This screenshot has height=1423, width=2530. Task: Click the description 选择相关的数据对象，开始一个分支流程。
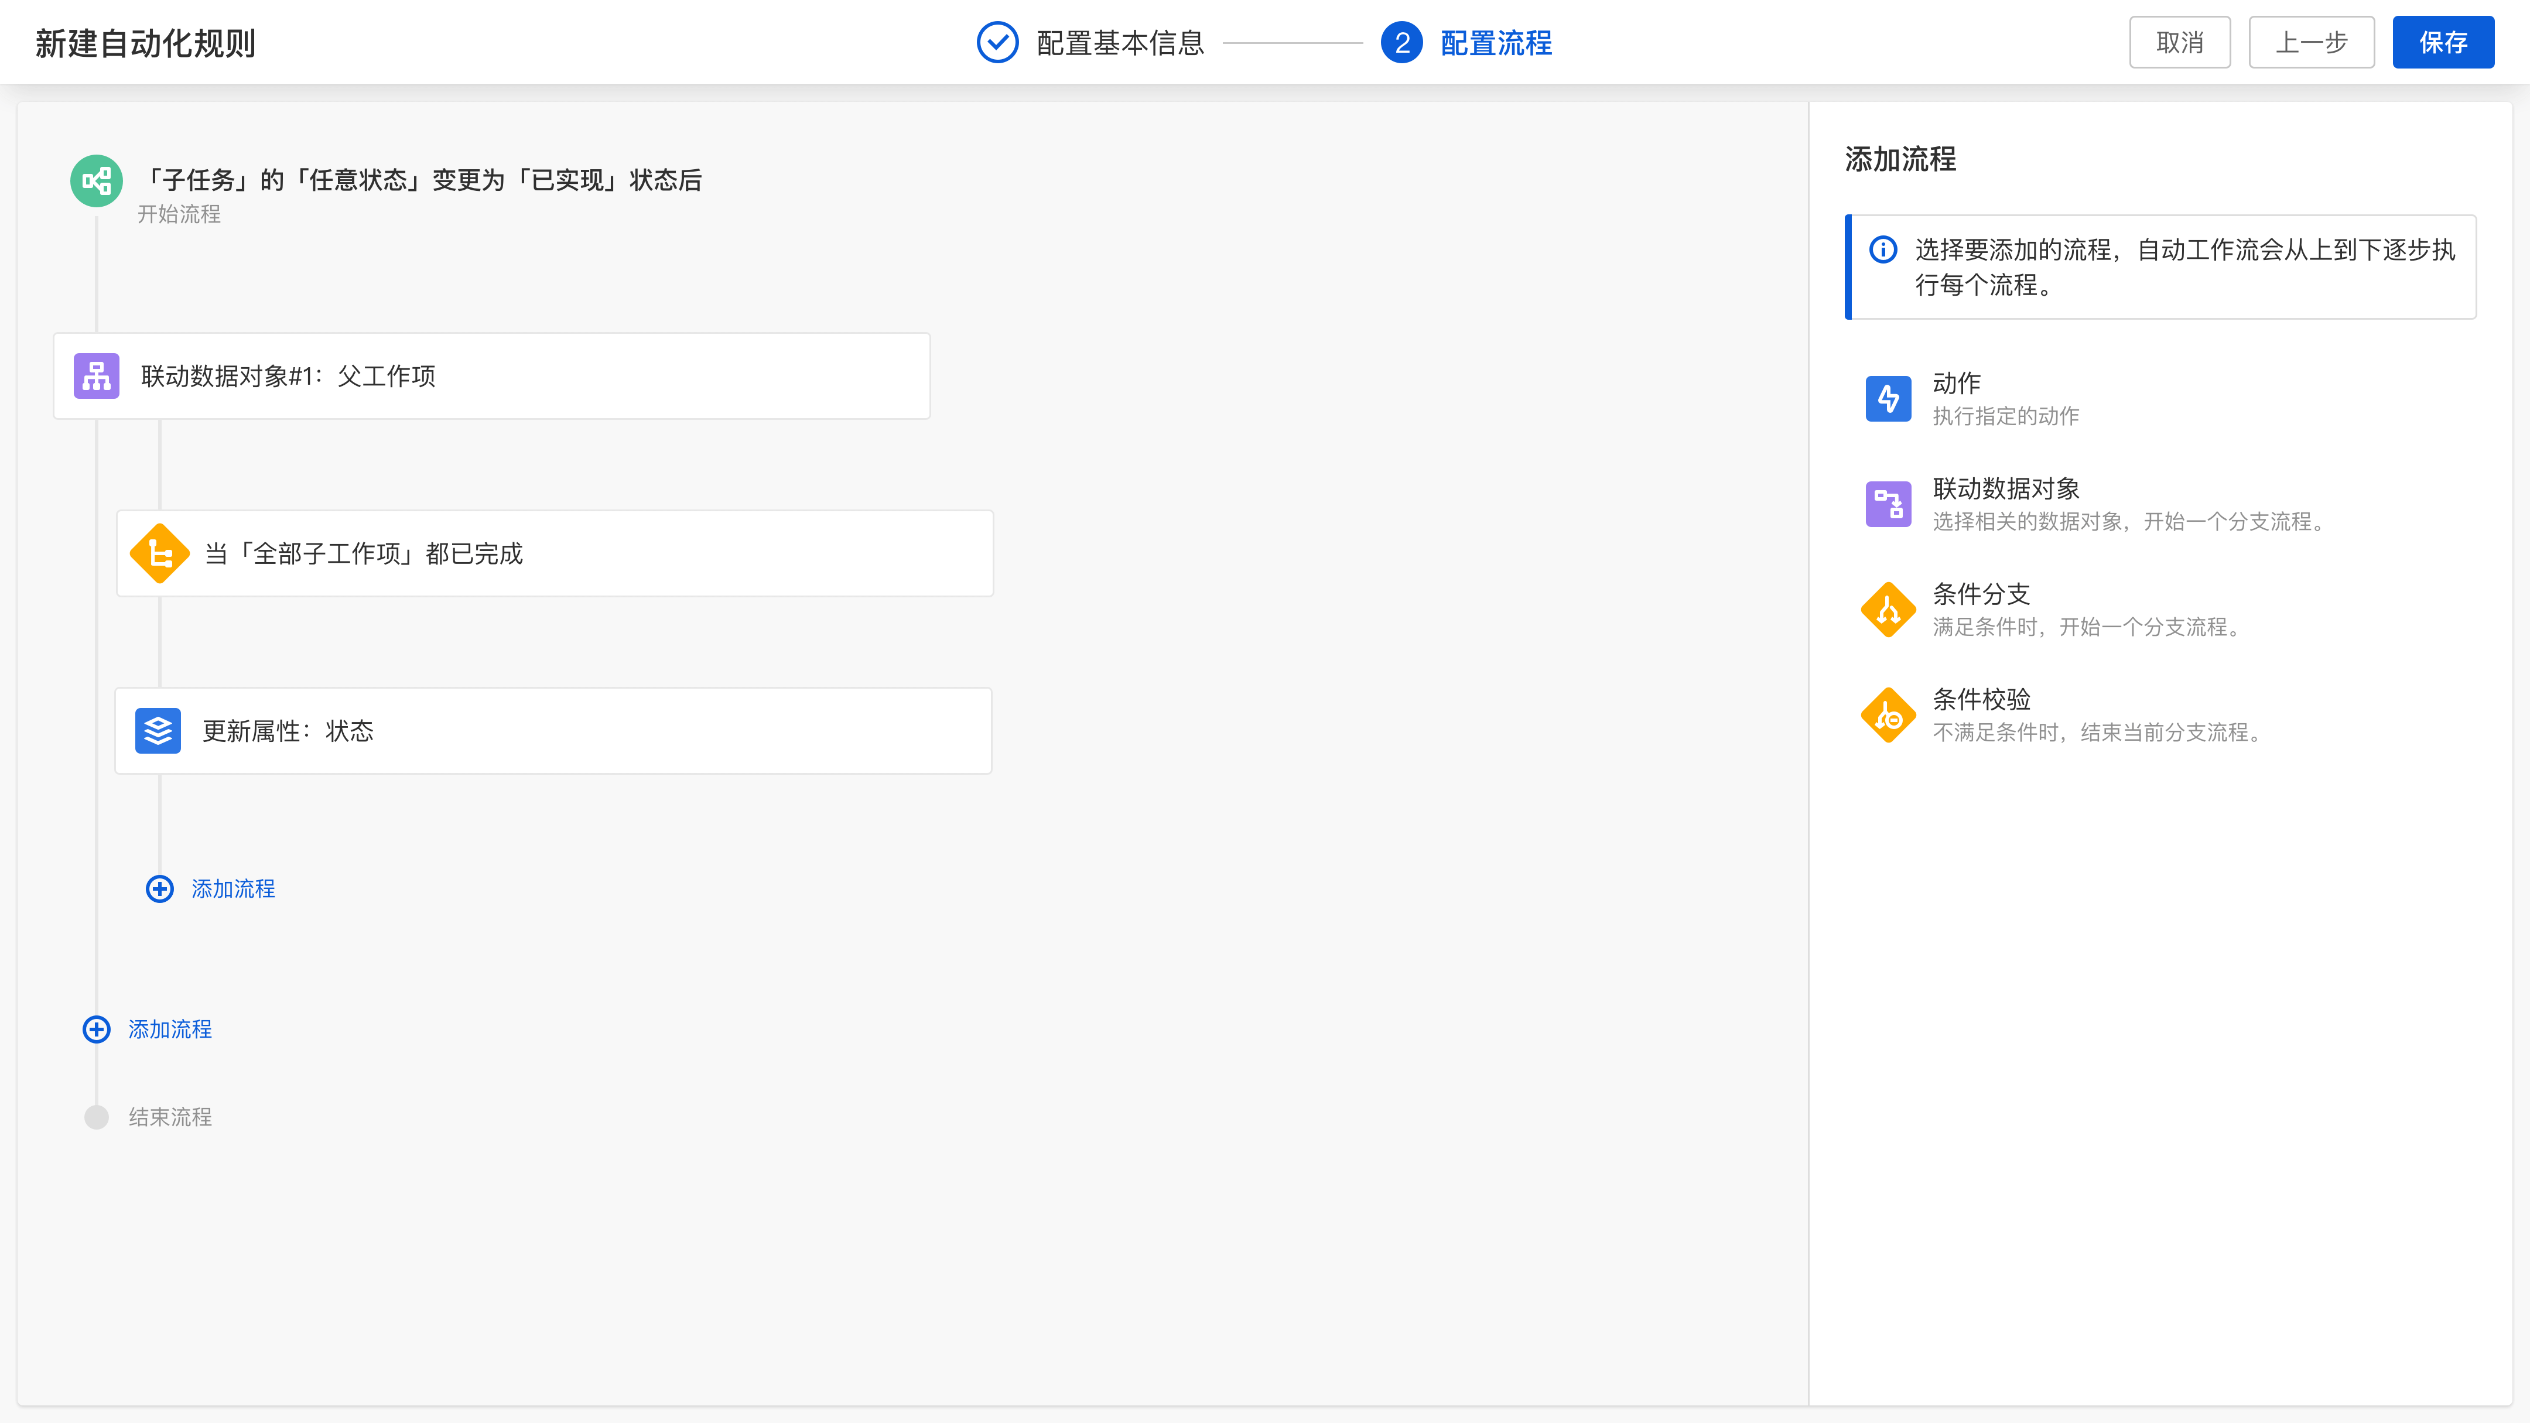2132,521
